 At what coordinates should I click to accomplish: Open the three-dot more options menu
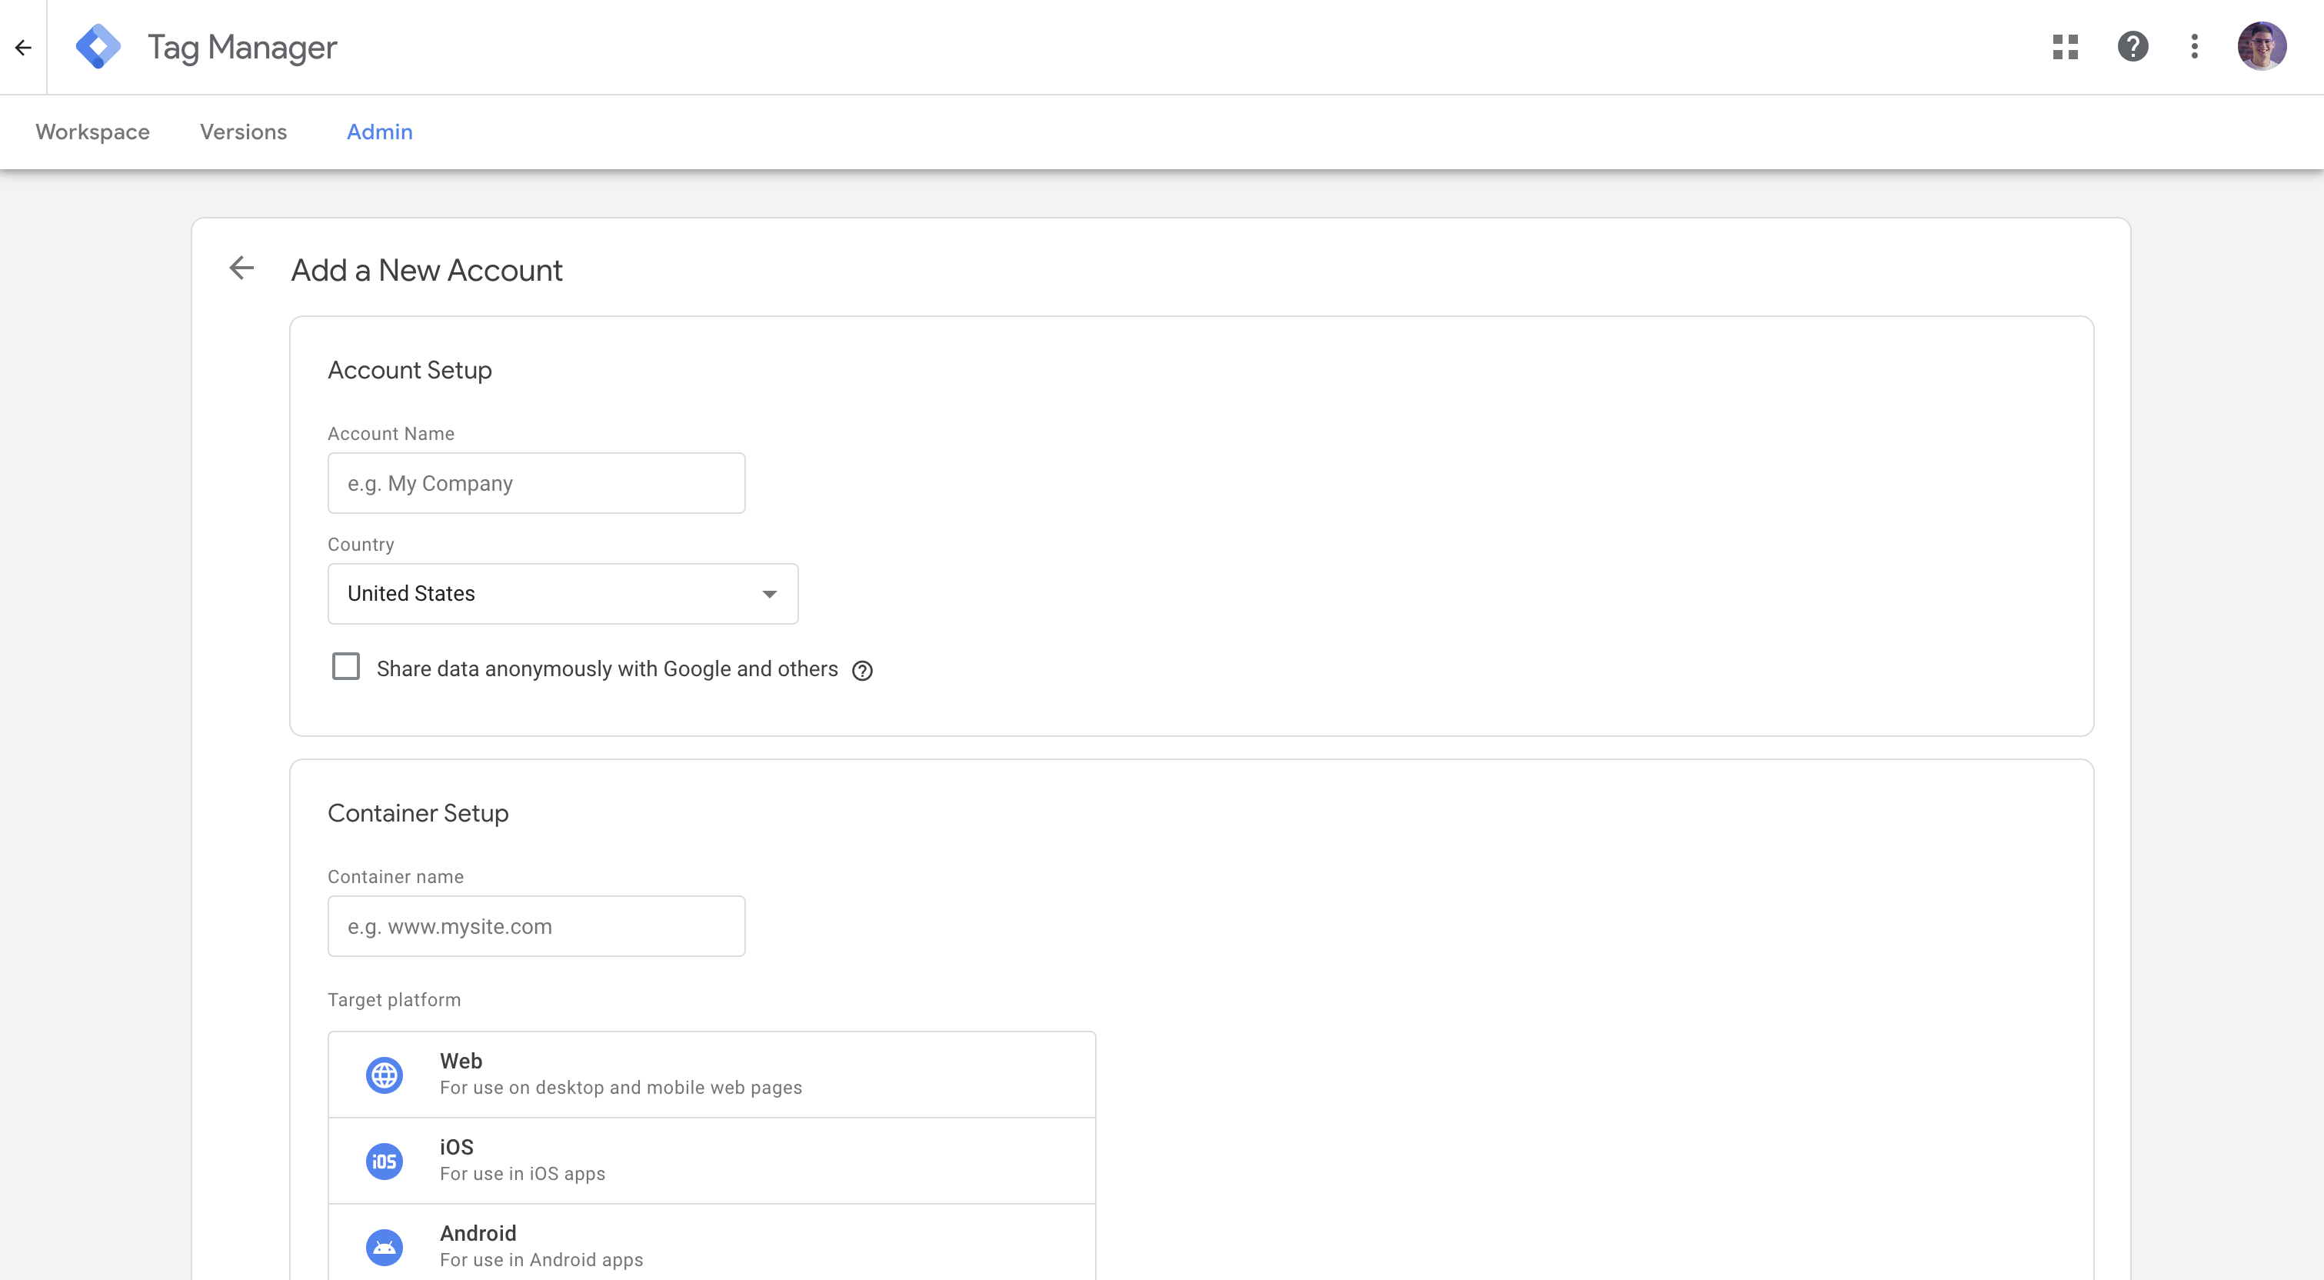(2195, 47)
